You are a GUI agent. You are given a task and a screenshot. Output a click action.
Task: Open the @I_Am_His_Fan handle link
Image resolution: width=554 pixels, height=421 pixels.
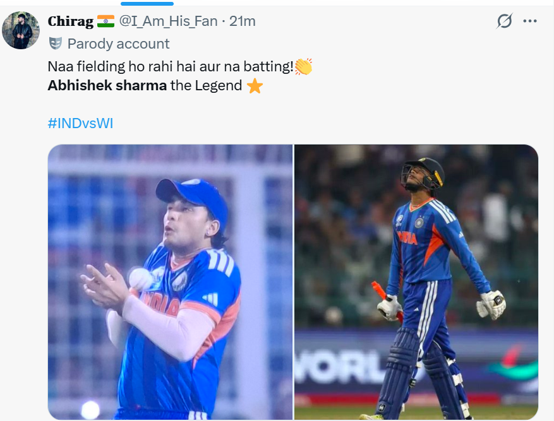coord(168,21)
